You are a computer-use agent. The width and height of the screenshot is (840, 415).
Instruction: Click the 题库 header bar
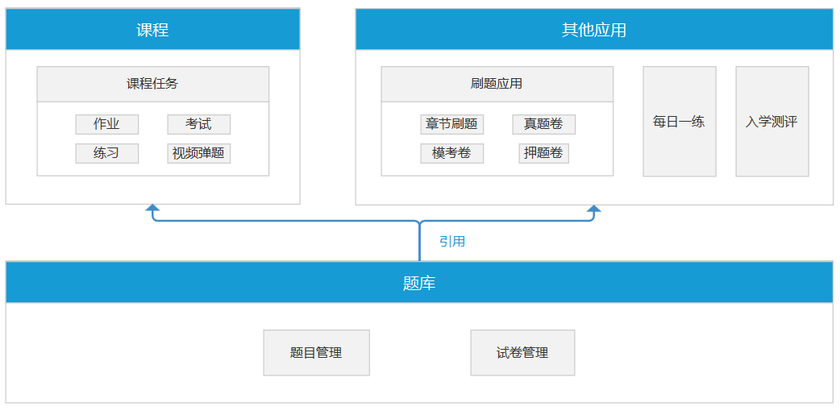[x=419, y=283]
